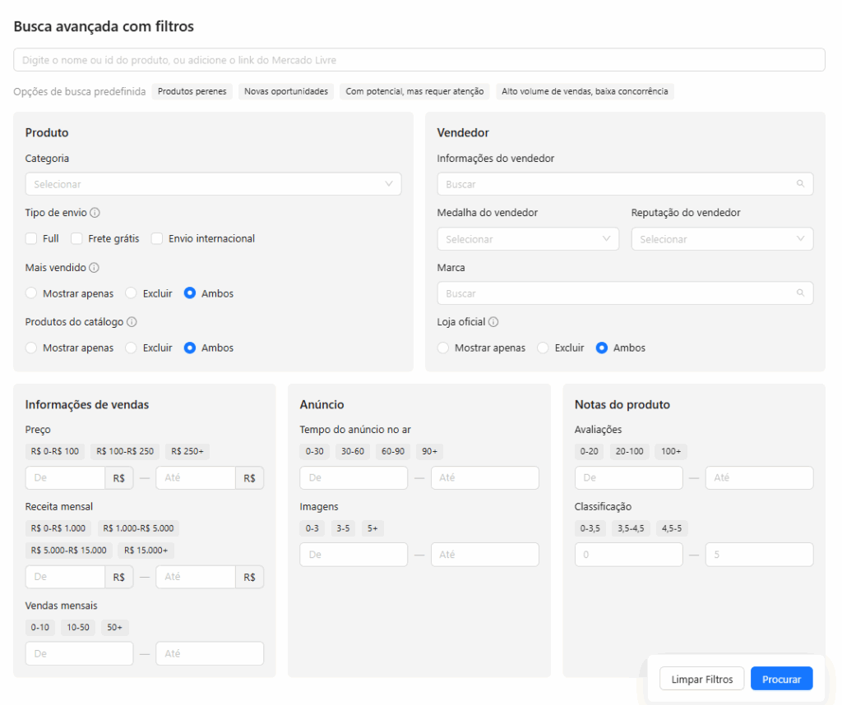
Task: Select the Produtos perenes preset
Action: [x=192, y=92]
